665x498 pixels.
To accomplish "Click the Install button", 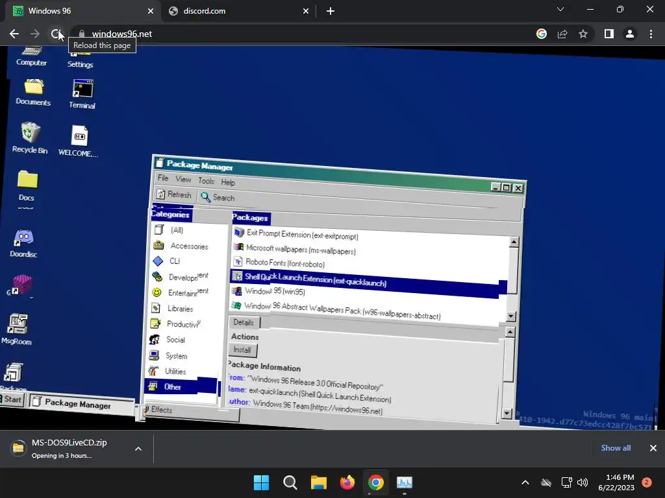I will click(242, 350).
